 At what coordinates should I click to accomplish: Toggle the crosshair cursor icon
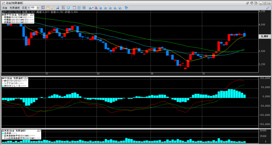(63, 8)
